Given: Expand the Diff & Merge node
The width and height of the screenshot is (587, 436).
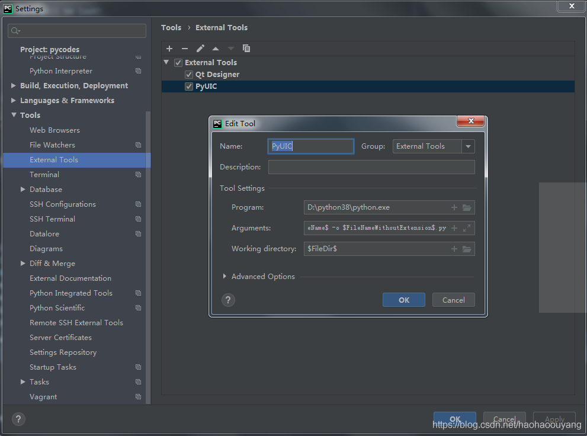Looking at the screenshot, I should click(23, 264).
